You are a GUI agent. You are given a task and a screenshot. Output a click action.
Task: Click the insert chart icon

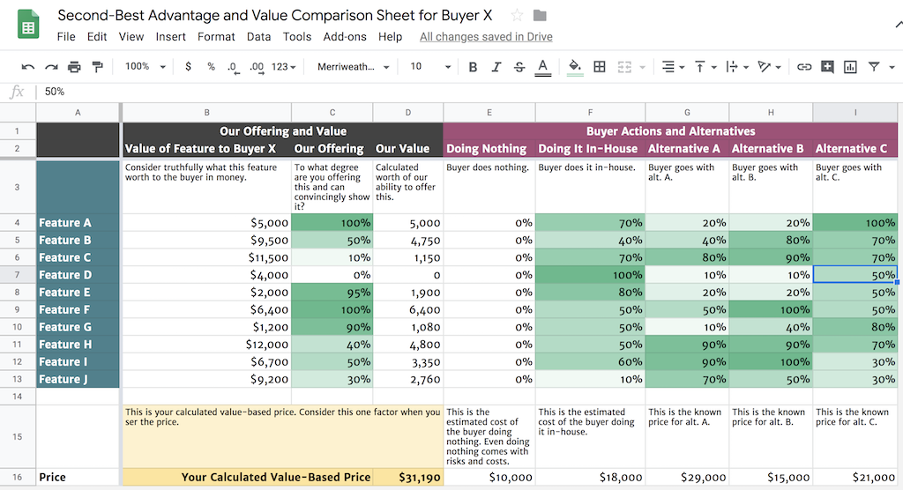point(850,67)
